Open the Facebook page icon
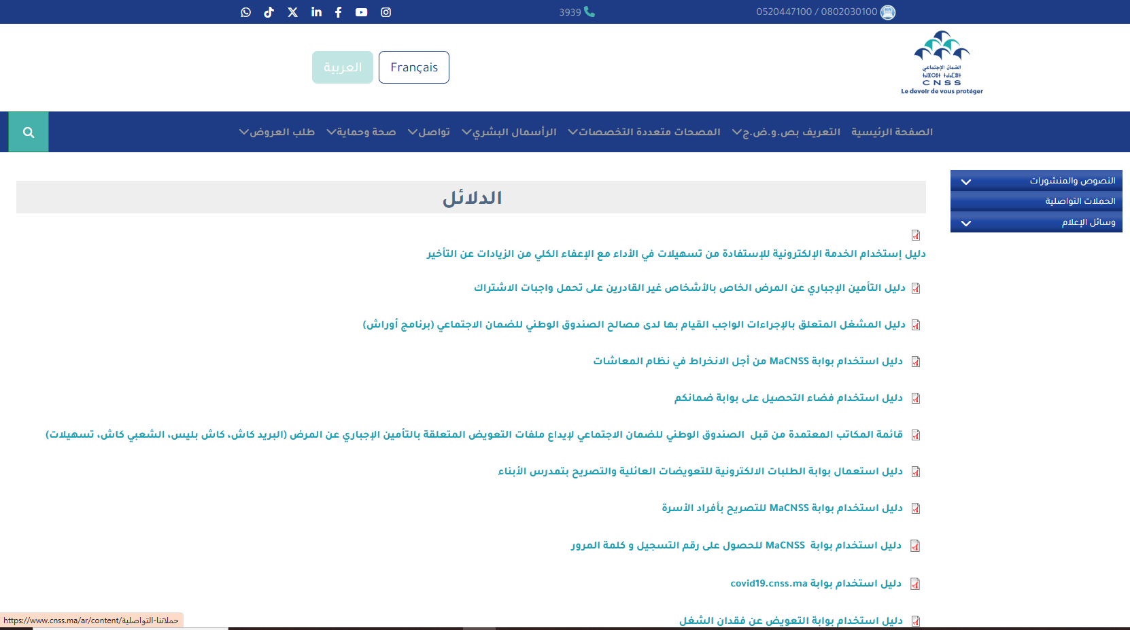Viewport: 1130px width, 630px height. coord(338,12)
